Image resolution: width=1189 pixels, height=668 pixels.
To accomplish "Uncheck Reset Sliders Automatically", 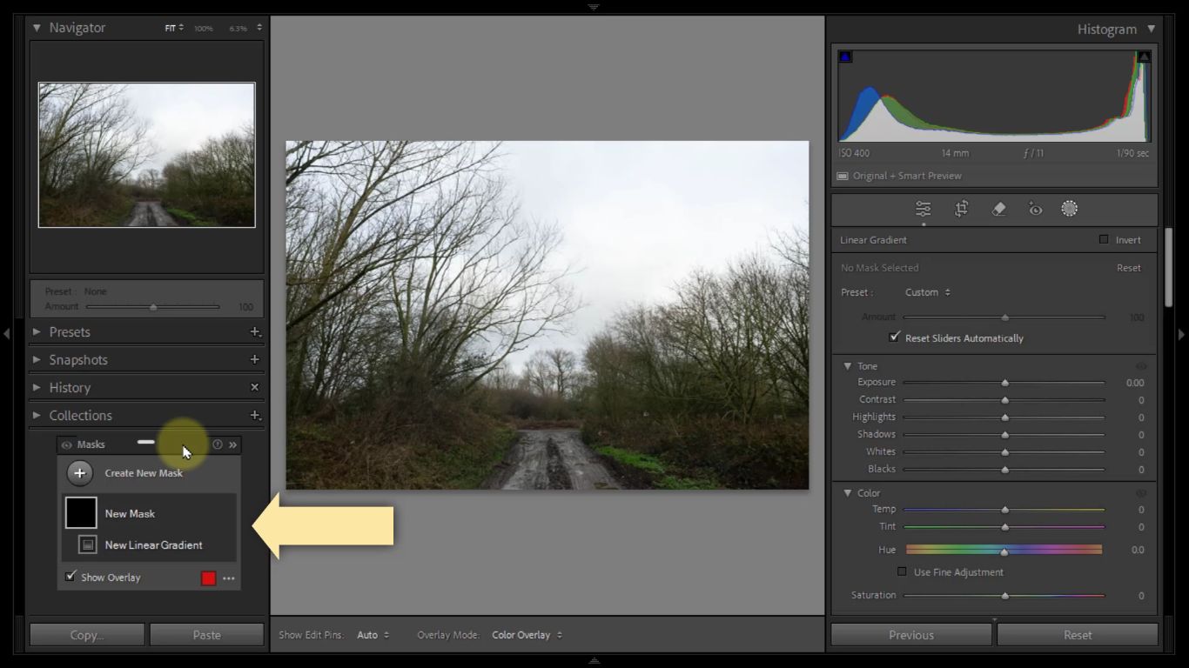I will point(894,337).
